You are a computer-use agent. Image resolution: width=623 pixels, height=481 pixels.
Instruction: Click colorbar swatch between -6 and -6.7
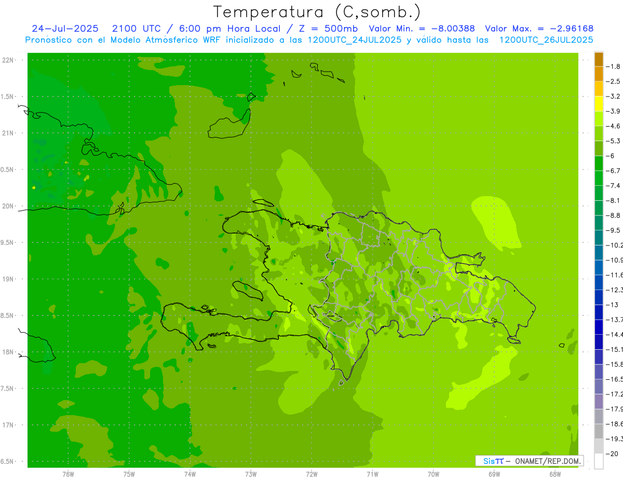pyautogui.click(x=599, y=163)
